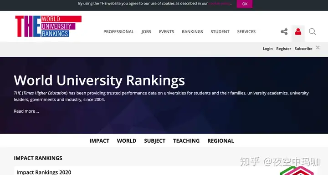Click the Register link

coord(284,49)
